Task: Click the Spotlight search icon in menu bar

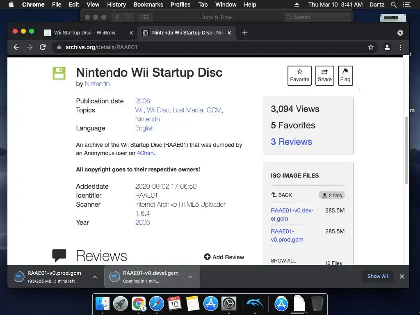Action: [x=393, y=5]
